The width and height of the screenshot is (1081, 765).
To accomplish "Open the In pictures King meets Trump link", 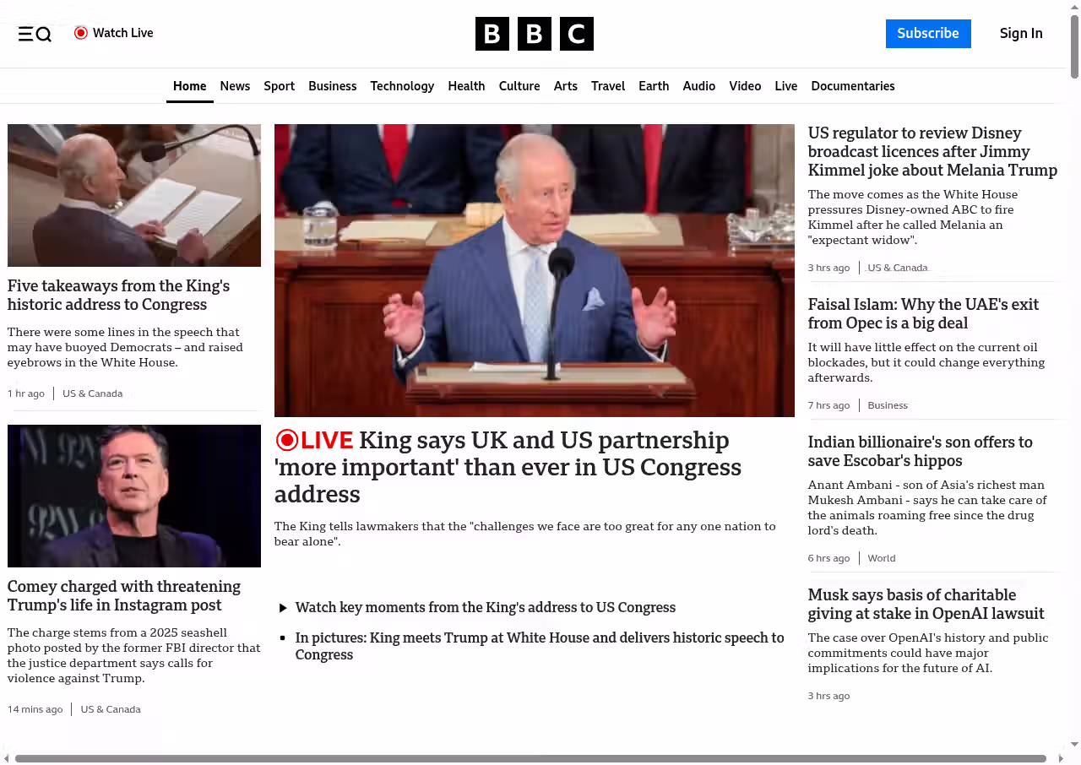I will [x=540, y=646].
